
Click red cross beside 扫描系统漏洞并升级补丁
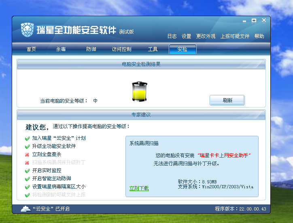(27, 163)
